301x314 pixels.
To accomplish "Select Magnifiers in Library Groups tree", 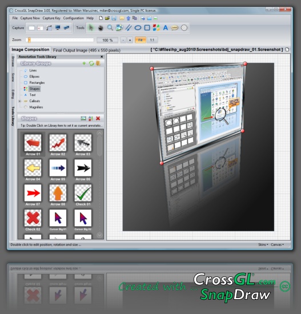I will pos(36,107).
